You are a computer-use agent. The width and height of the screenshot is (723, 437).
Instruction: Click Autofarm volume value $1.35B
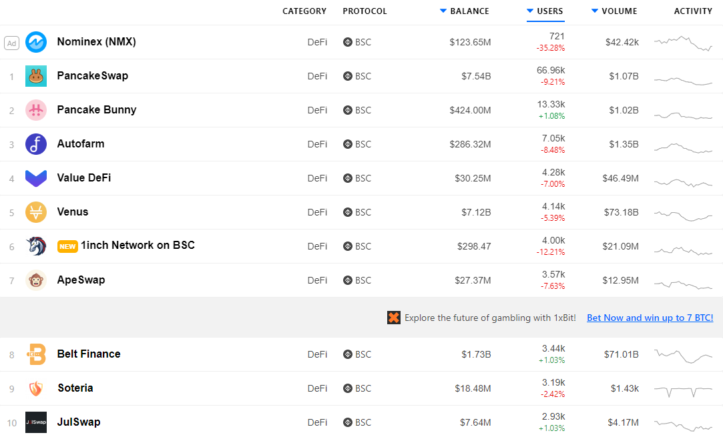point(624,144)
